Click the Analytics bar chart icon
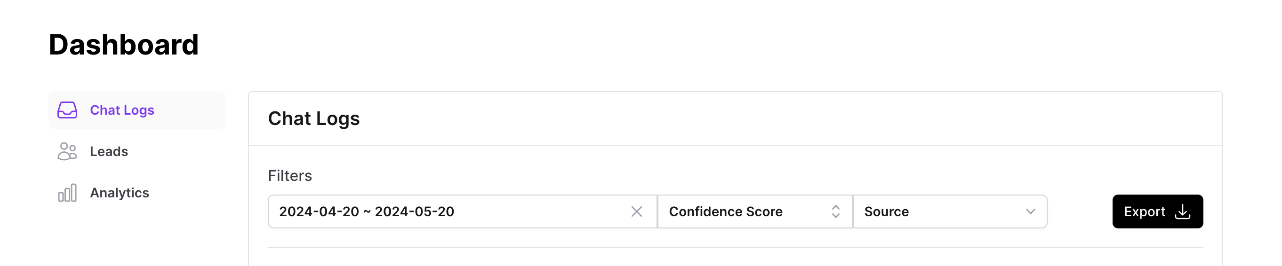 pos(67,192)
